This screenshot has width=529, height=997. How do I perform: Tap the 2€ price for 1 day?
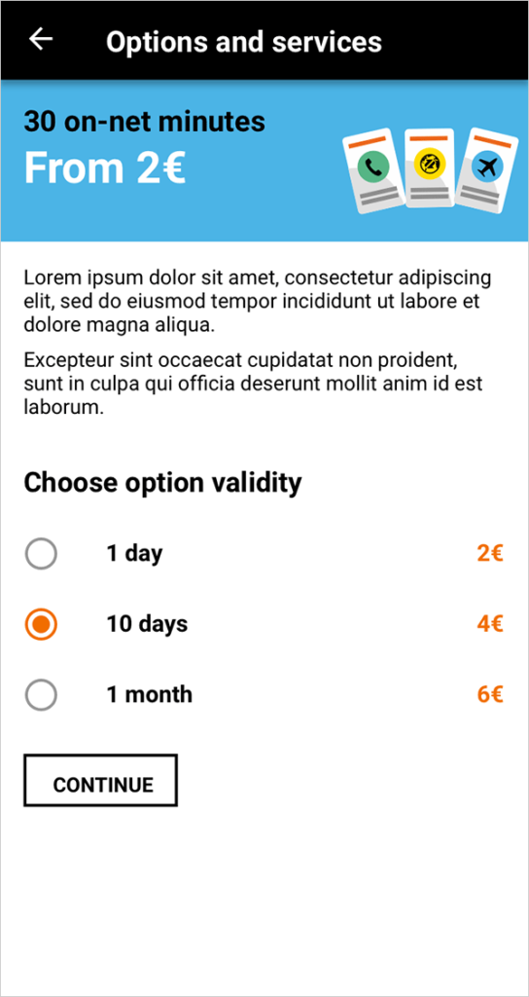pyautogui.click(x=490, y=554)
